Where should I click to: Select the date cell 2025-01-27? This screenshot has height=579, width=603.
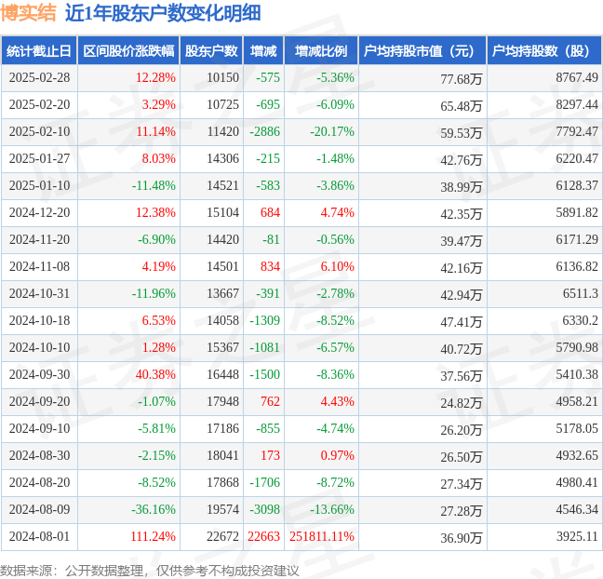coord(40,158)
